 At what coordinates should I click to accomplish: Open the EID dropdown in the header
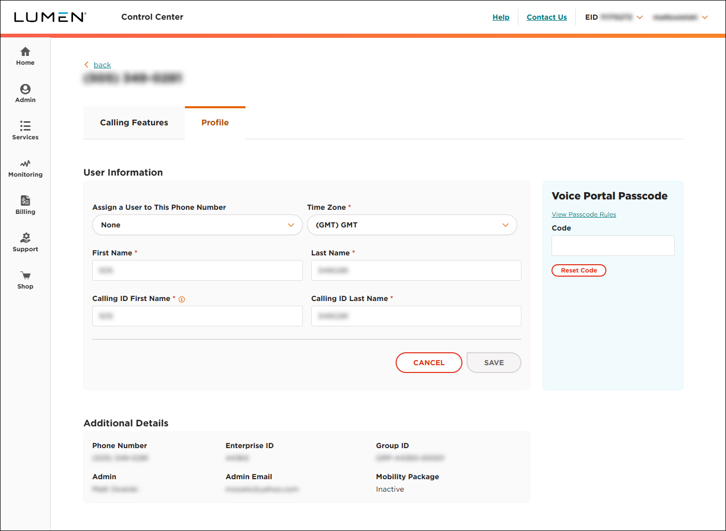click(640, 17)
